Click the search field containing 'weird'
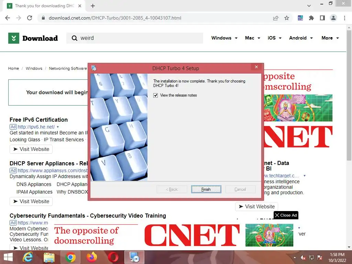The image size is (352, 264). (x=135, y=38)
